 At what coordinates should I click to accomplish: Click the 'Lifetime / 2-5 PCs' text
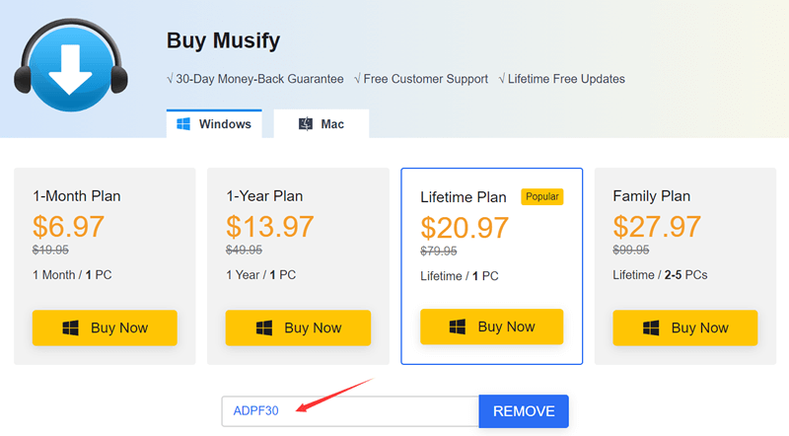660,275
